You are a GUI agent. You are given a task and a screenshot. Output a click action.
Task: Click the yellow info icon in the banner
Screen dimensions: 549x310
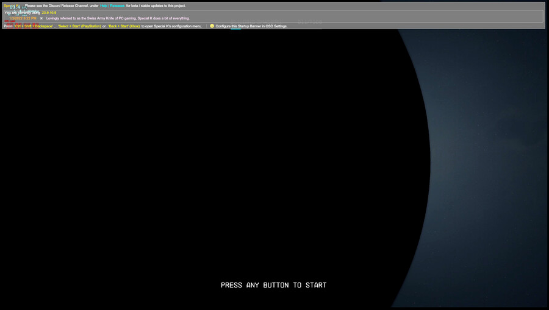coord(212,26)
